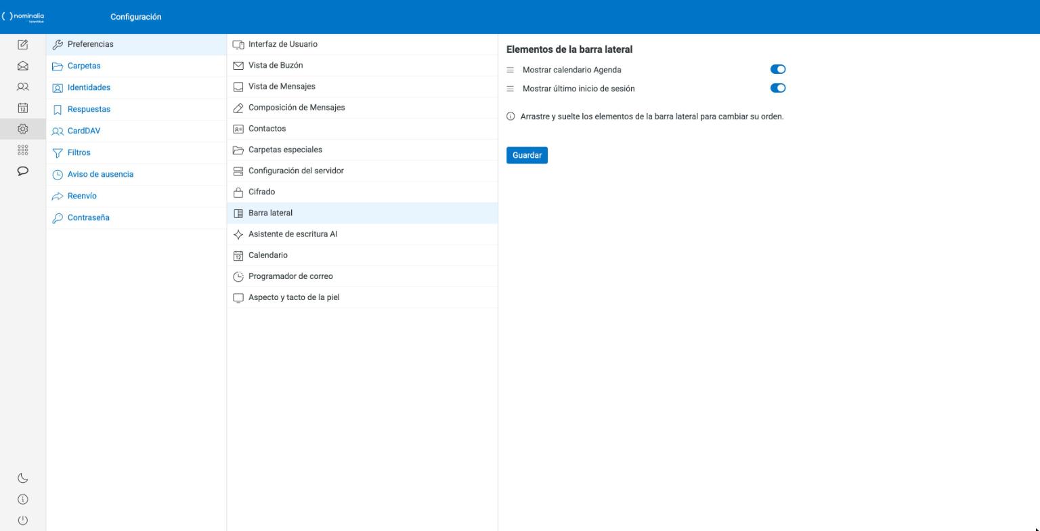Select Interfaz de Usuario preferences
1040x531 pixels.
[362, 44]
